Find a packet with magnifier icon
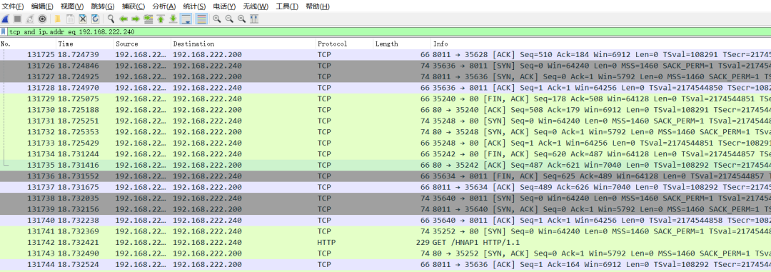 [x=111, y=19]
